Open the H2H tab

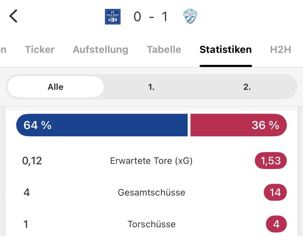[x=280, y=50]
